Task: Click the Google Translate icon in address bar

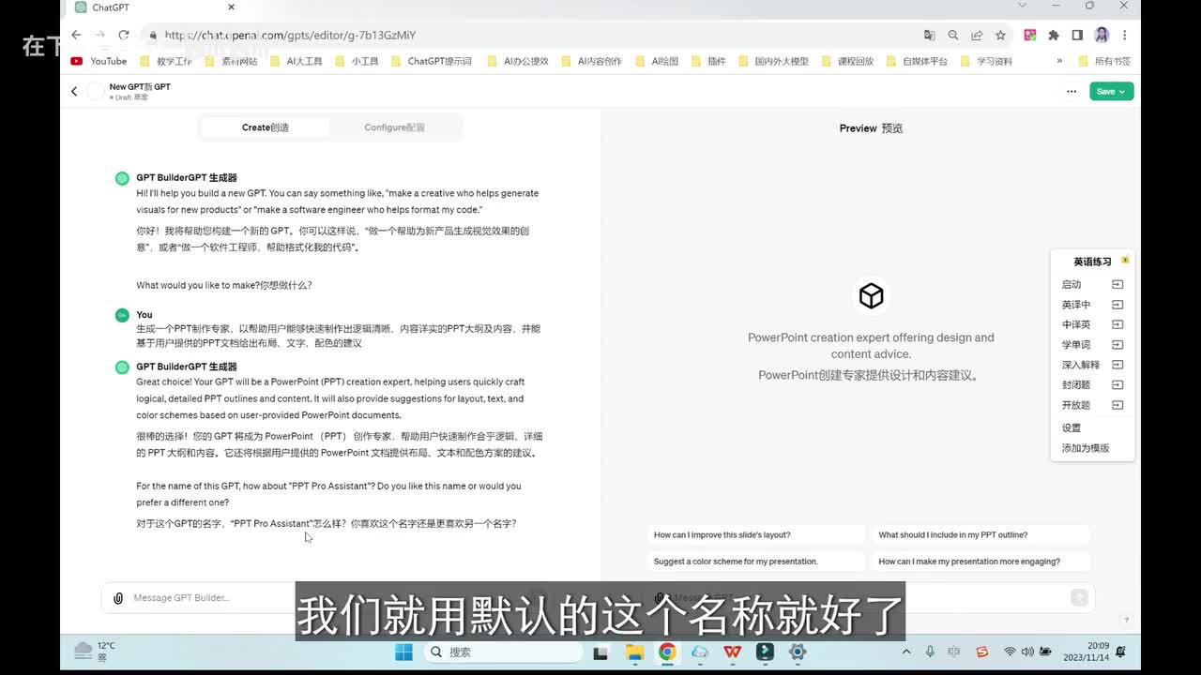Action: [x=929, y=35]
